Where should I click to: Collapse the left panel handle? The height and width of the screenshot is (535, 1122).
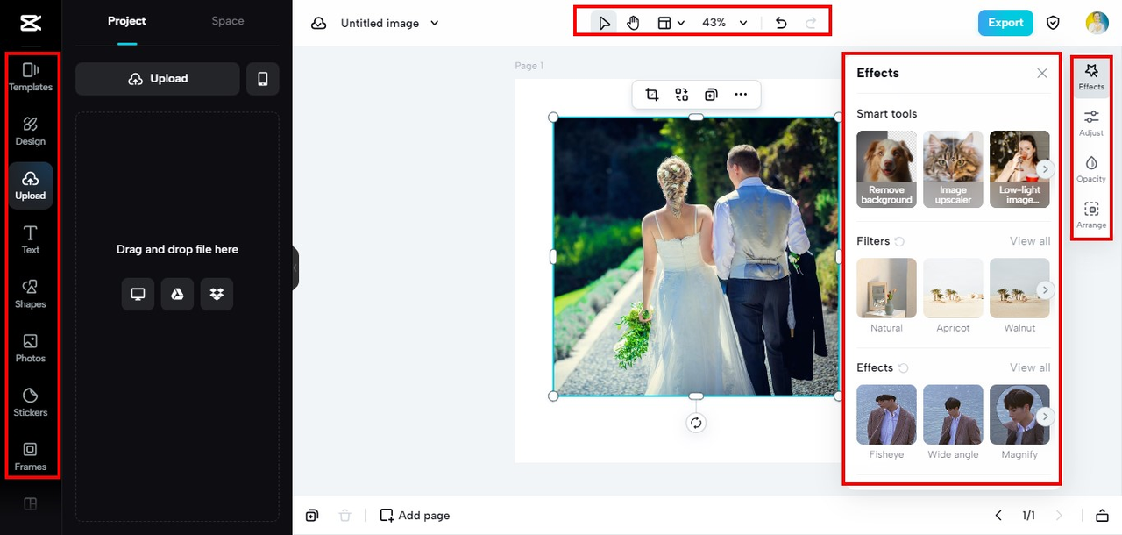point(295,267)
